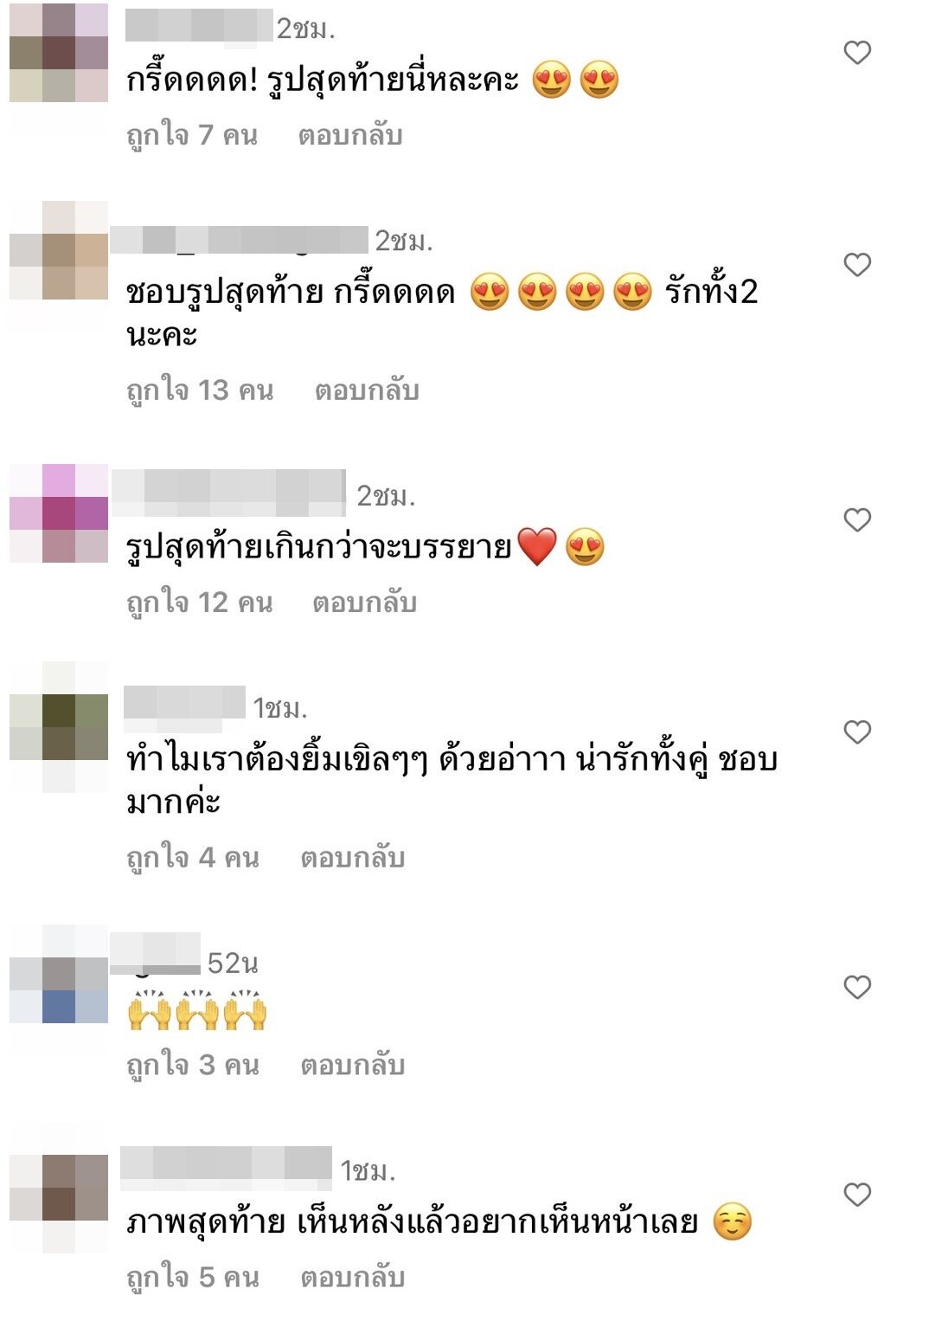This screenshot has height=1321, width=929.
Task: Reply to comment with 4 likes
Action: [x=352, y=858]
